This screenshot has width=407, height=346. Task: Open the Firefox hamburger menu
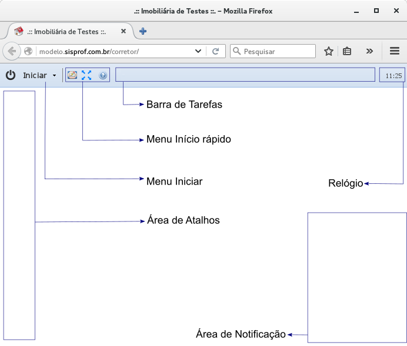(395, 51)
